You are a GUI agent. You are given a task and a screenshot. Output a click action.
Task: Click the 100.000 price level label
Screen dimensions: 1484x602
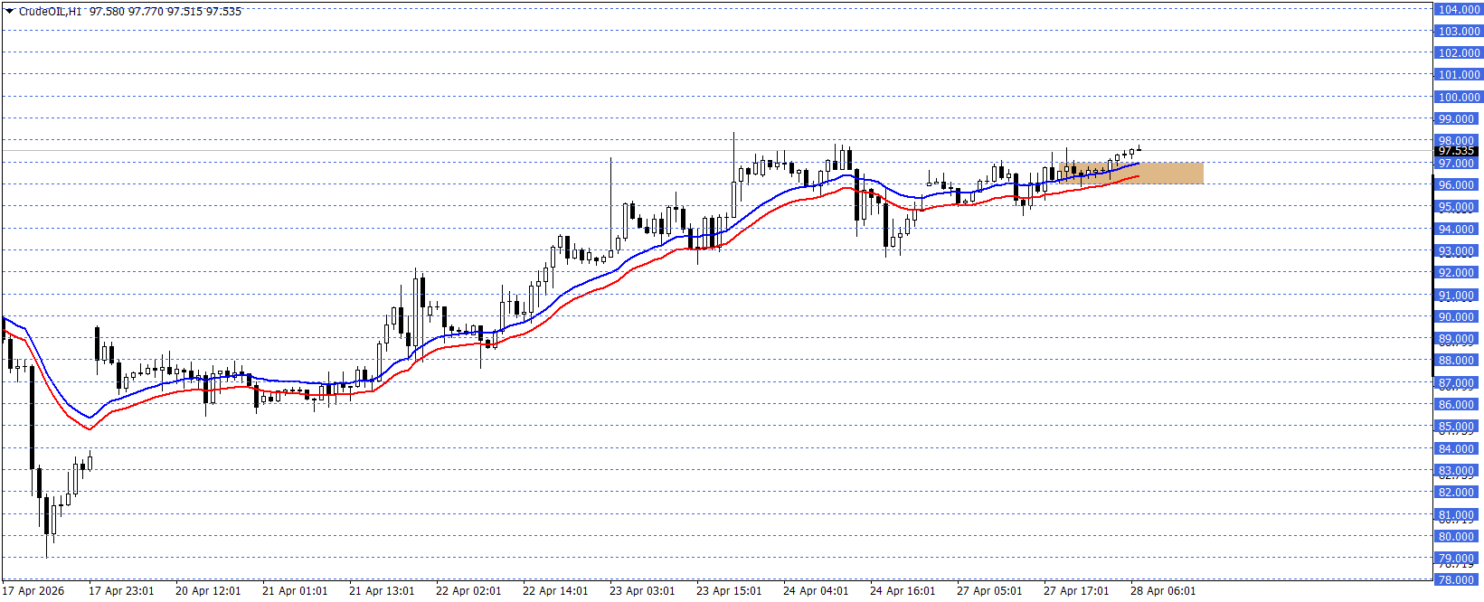(x=1459, y=97)
